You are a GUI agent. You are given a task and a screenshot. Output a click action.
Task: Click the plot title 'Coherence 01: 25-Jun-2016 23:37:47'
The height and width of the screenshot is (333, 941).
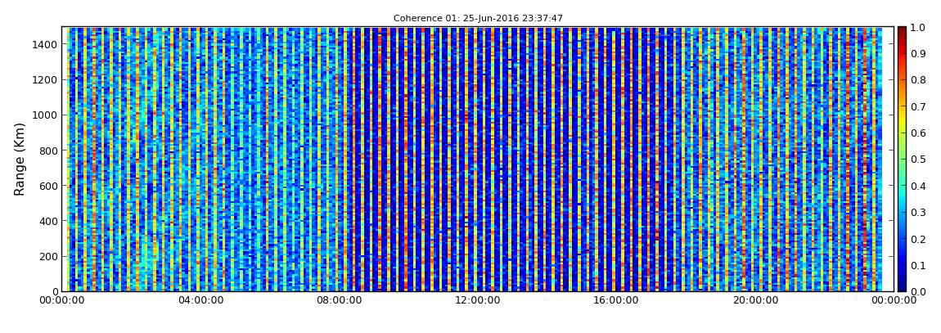point(478,19)
